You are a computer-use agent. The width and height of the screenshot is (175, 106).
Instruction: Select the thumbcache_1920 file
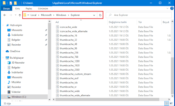tap(69, 65)
